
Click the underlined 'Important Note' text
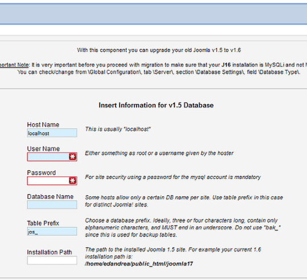pos(14,65)
